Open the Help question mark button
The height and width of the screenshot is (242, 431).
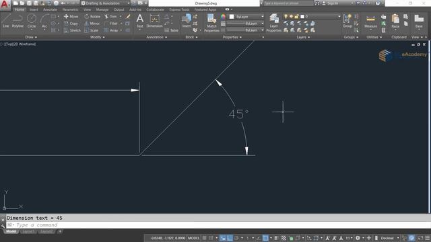[378, 3]
